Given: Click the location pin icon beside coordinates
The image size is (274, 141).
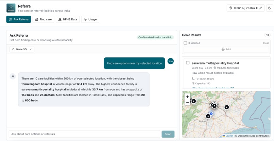Looking at the screenshot, I should [x=231, y=8].
